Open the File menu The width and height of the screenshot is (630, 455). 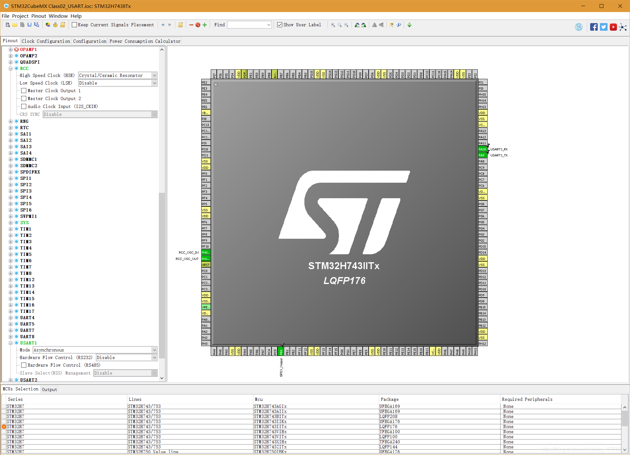(5, 16)
